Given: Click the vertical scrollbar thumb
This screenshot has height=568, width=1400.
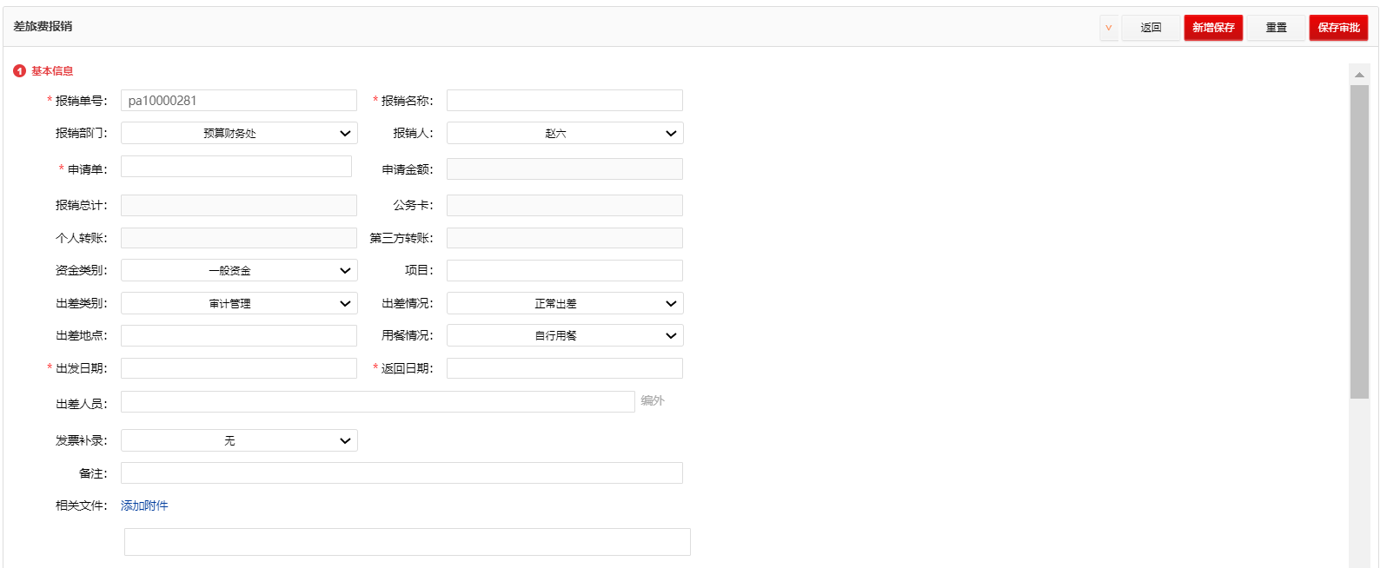Looking at the screenshot, I should click(1359, 241).
